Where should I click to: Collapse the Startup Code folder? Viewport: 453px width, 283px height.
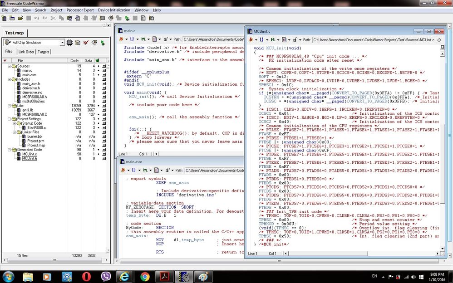(15, 123)
